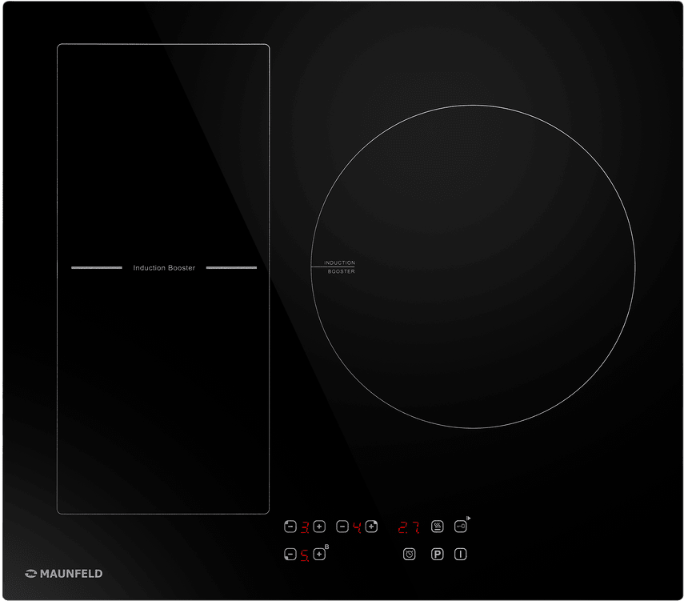The width and height of the screenshot is (684, 601).
Task: Decrease power with minus beside level 3
Action: (290, 527)
